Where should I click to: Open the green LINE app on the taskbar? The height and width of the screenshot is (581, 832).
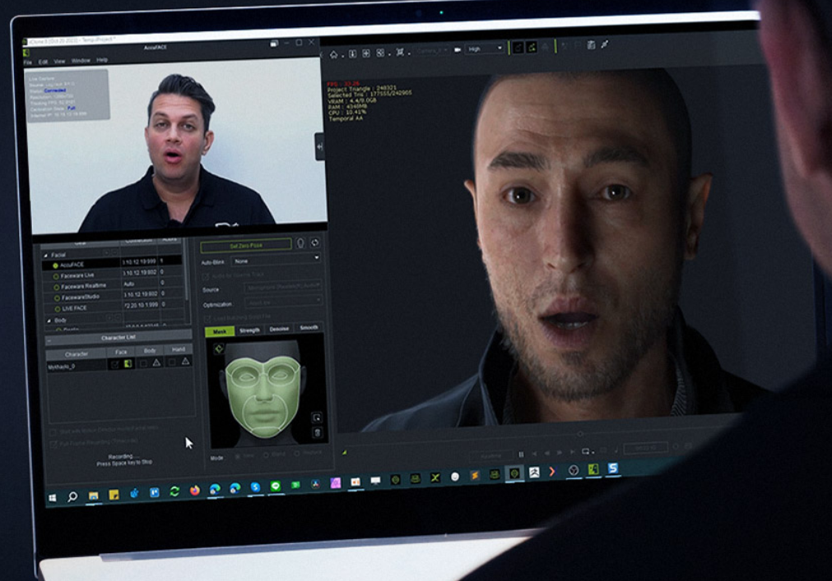tap(276, 486)
